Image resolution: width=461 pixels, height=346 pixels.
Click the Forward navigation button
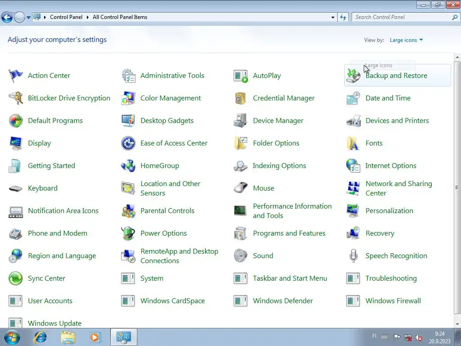(x=19, y=18)
